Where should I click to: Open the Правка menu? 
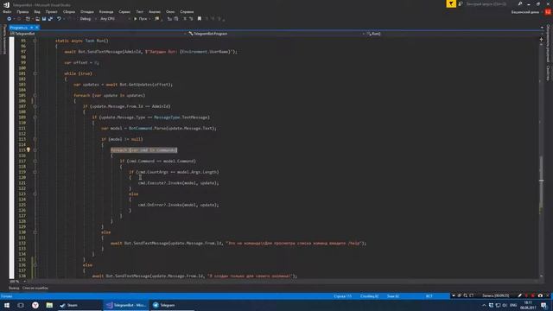22,11
